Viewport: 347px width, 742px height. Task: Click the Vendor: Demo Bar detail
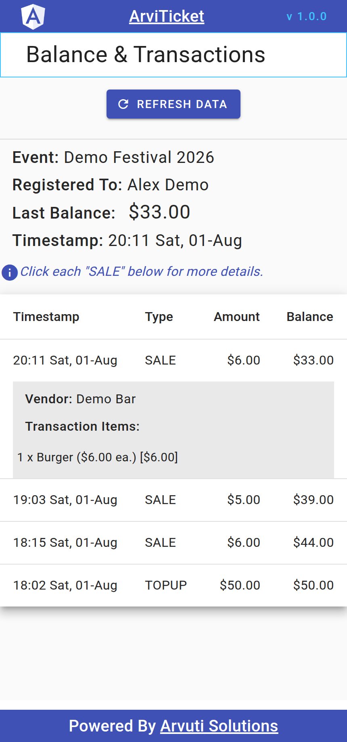pos(80,399)
